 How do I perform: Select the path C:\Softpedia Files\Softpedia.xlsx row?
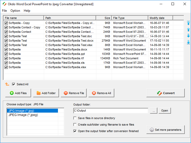tap(66, 67)
